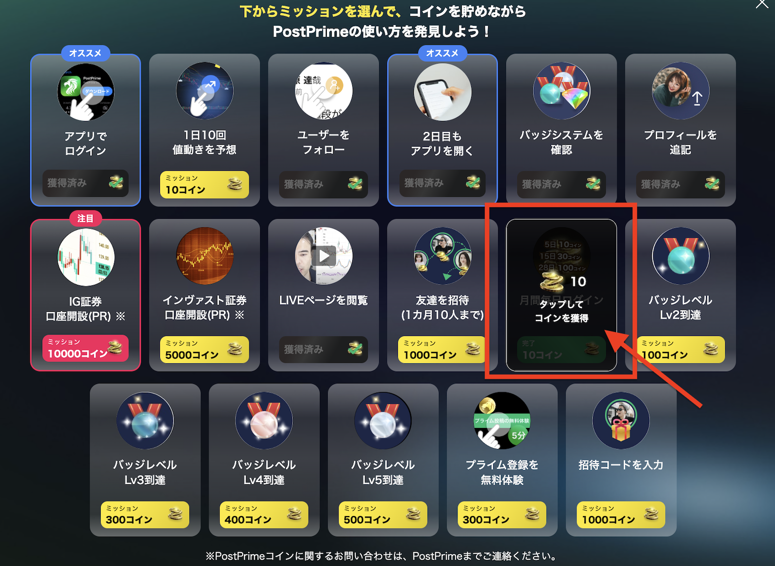Click the invite friends network icon
This screenshot has height=566, width=775.
[x=442, y=256]
